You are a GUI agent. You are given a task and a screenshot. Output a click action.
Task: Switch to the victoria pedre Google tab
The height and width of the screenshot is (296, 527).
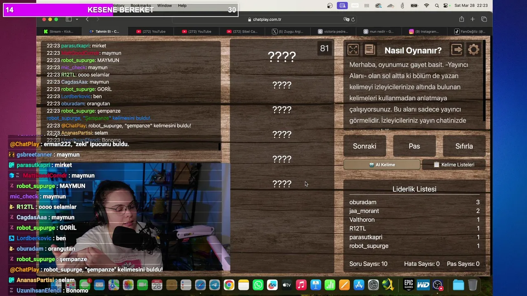[333, 31]
